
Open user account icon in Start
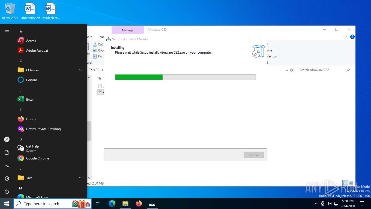click(7, 139)
